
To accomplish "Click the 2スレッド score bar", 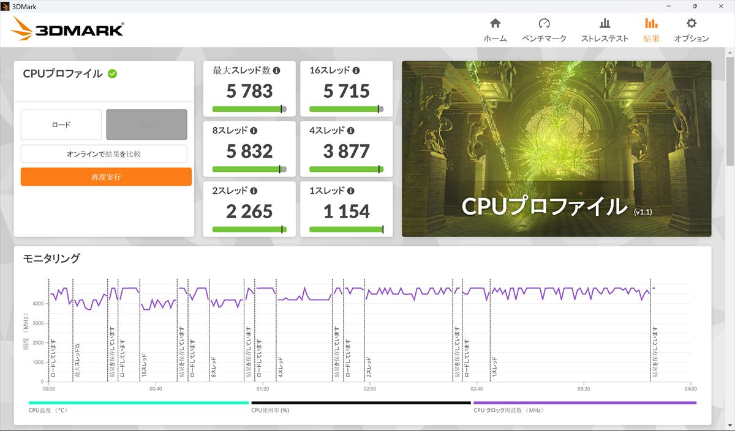I will click(x=249, y=229).
